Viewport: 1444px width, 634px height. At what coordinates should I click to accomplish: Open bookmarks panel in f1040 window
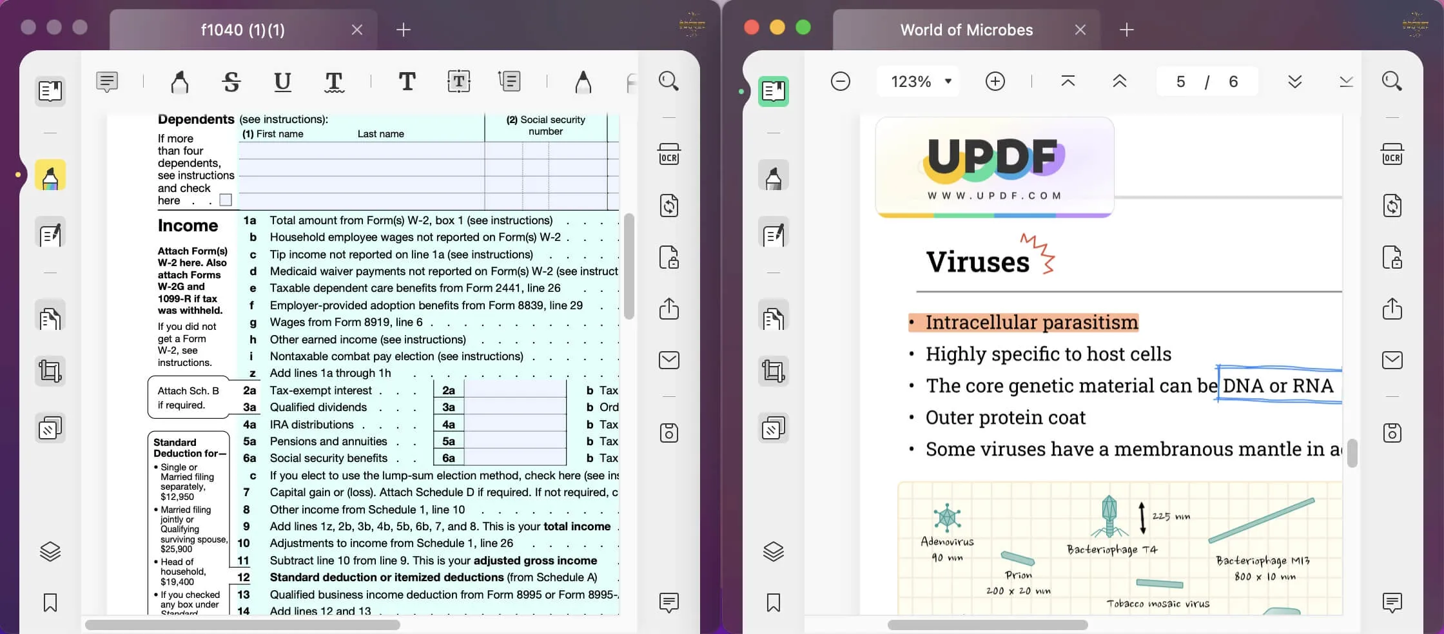pos(50,603)
